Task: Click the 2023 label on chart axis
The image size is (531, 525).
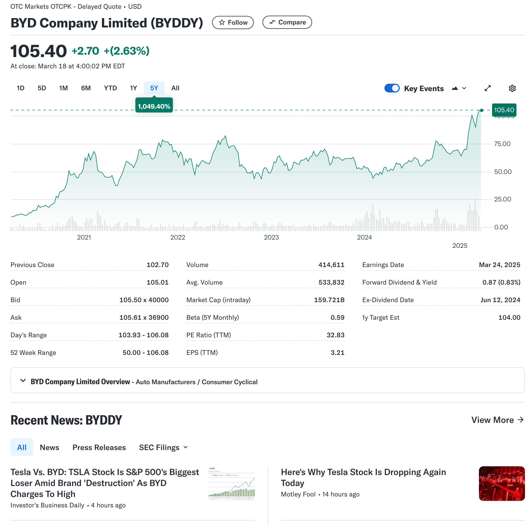Action: [x=271, y=237]
